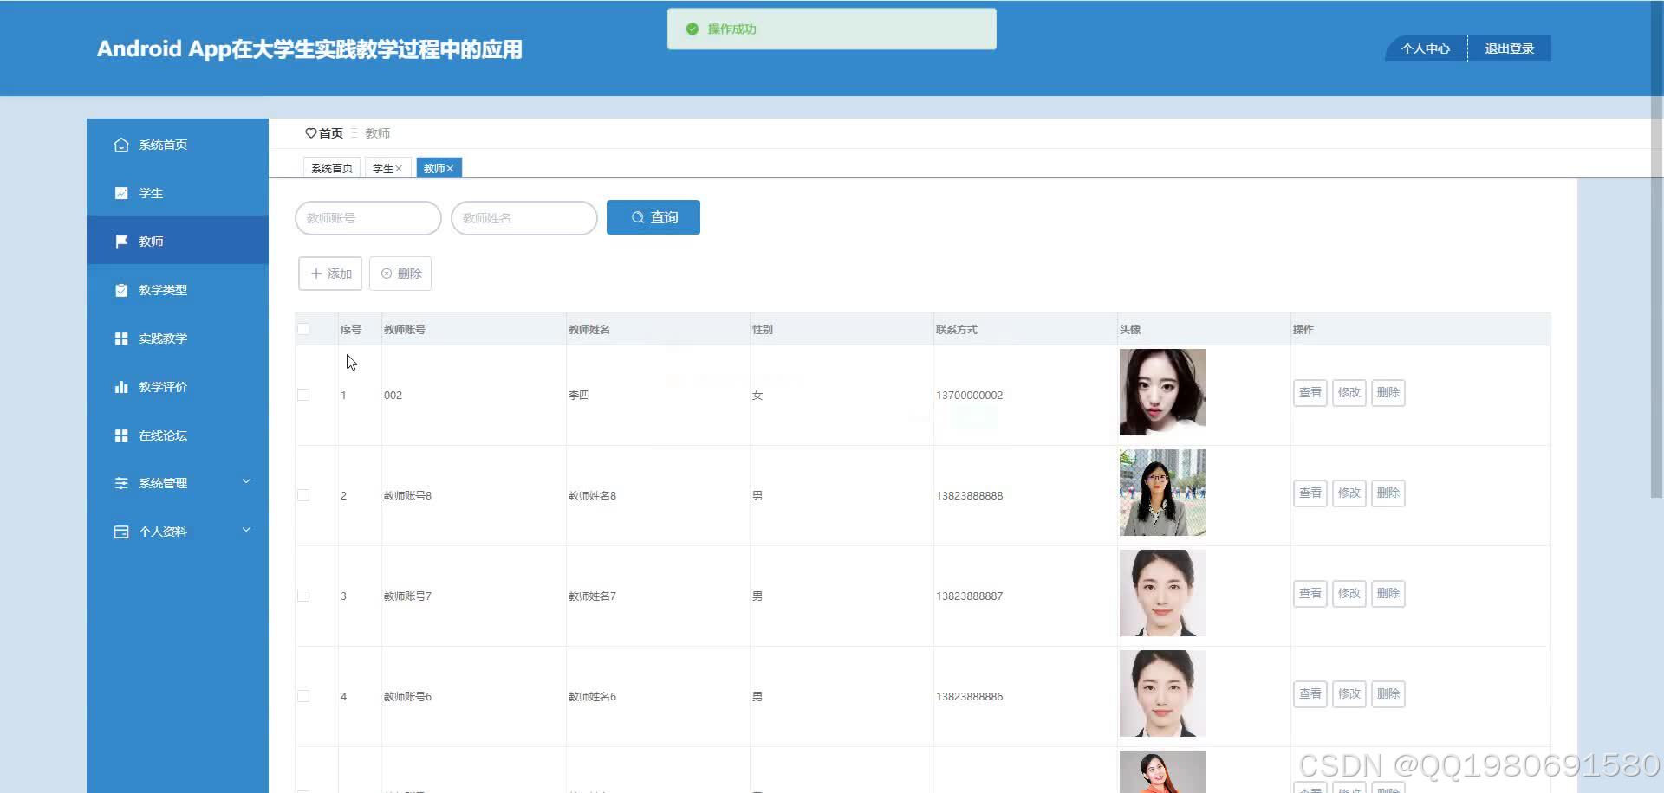This screenshot has height=793, width=1664.
Task: Click 查看 for teacher 李四
Action: pos(1310,393)
